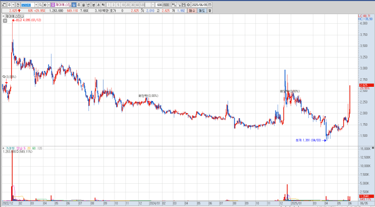The image size is (375, 207).
Task: Click the LC:88.71 indicator text
Action: tap(364, 16)
